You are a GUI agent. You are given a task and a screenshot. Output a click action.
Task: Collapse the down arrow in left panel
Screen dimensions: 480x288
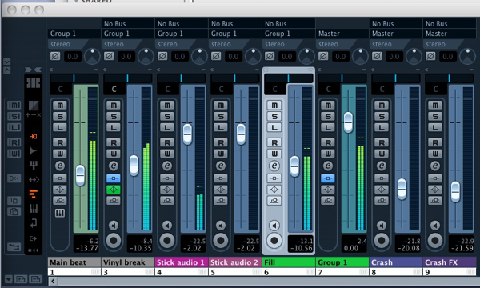pyautogui.click(x=6, y=62)
